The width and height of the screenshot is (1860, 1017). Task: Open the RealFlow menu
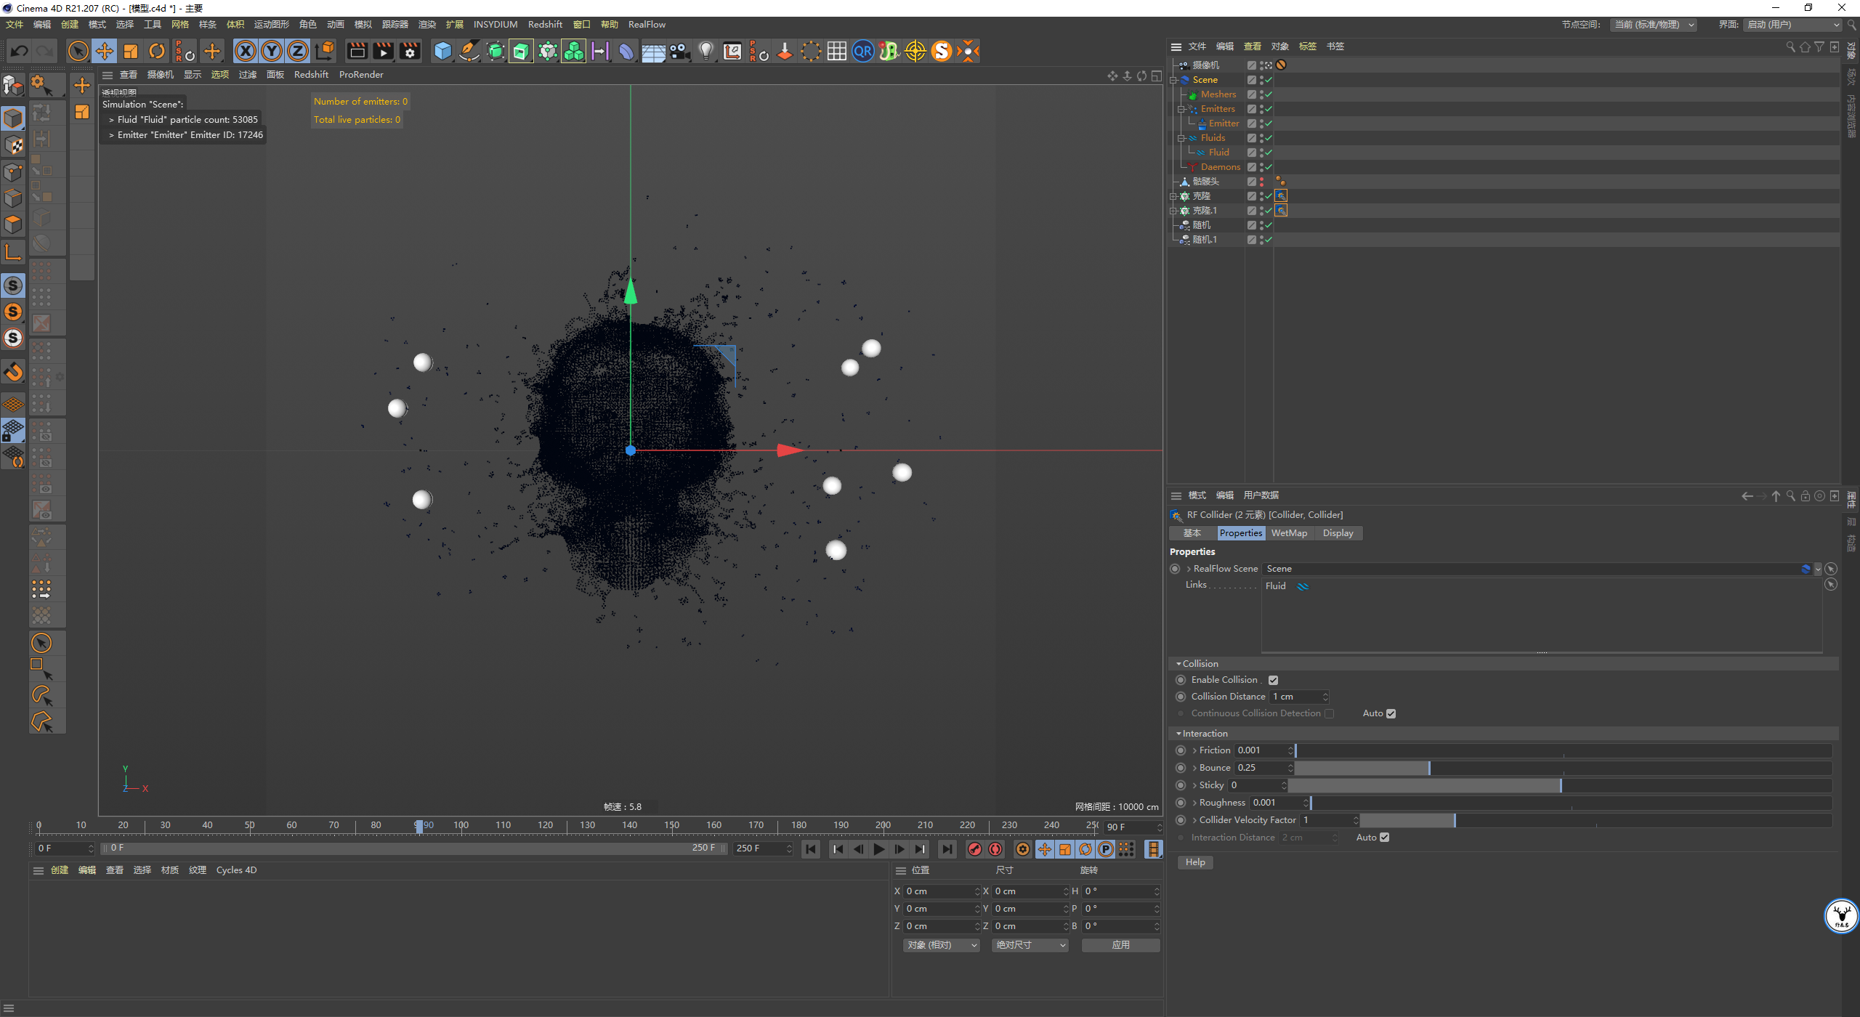pos(647,25)
